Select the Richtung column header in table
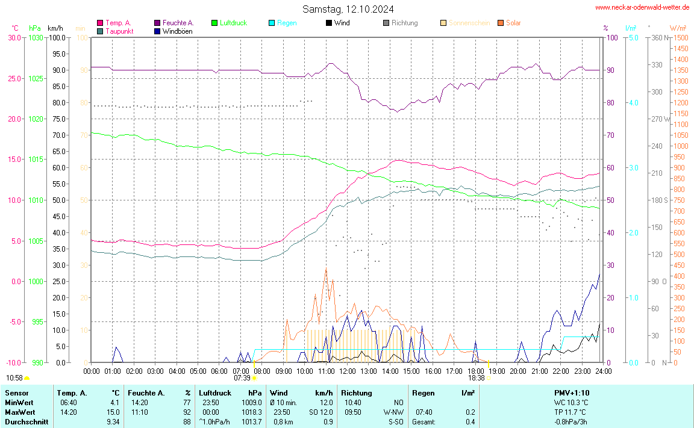The height and width of the screenshot is (428, 694). (357, 392)
